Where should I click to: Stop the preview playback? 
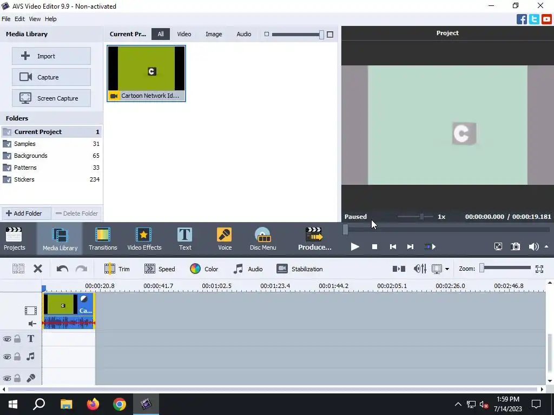click(x=374, y=246)
